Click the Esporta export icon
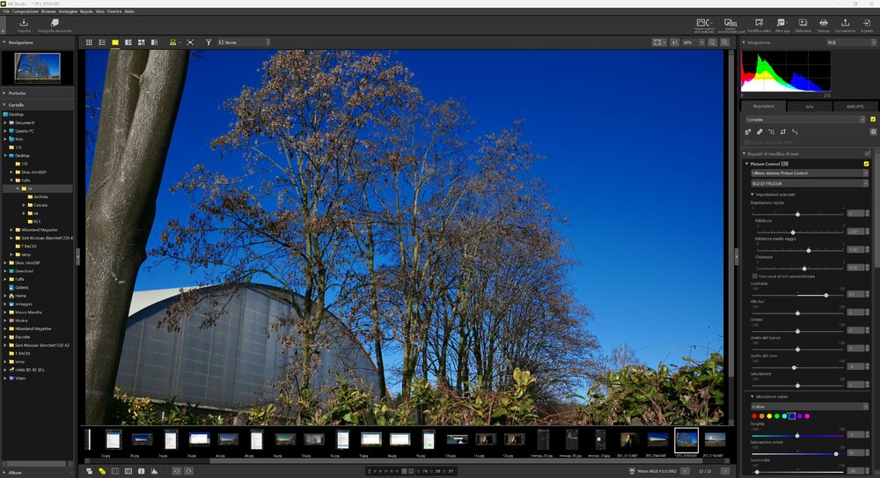This screenshot has height=478, width=880. tap(867, 23)
